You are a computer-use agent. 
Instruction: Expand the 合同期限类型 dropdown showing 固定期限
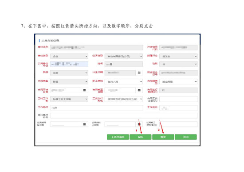(178, 82)
